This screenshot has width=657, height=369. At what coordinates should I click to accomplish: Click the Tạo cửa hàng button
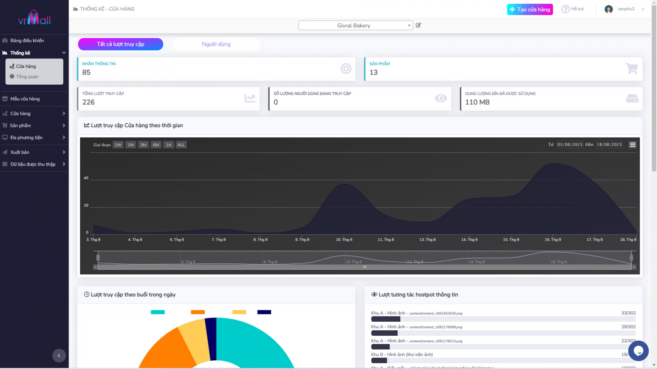pyautogui.click(x=530, y=9)
